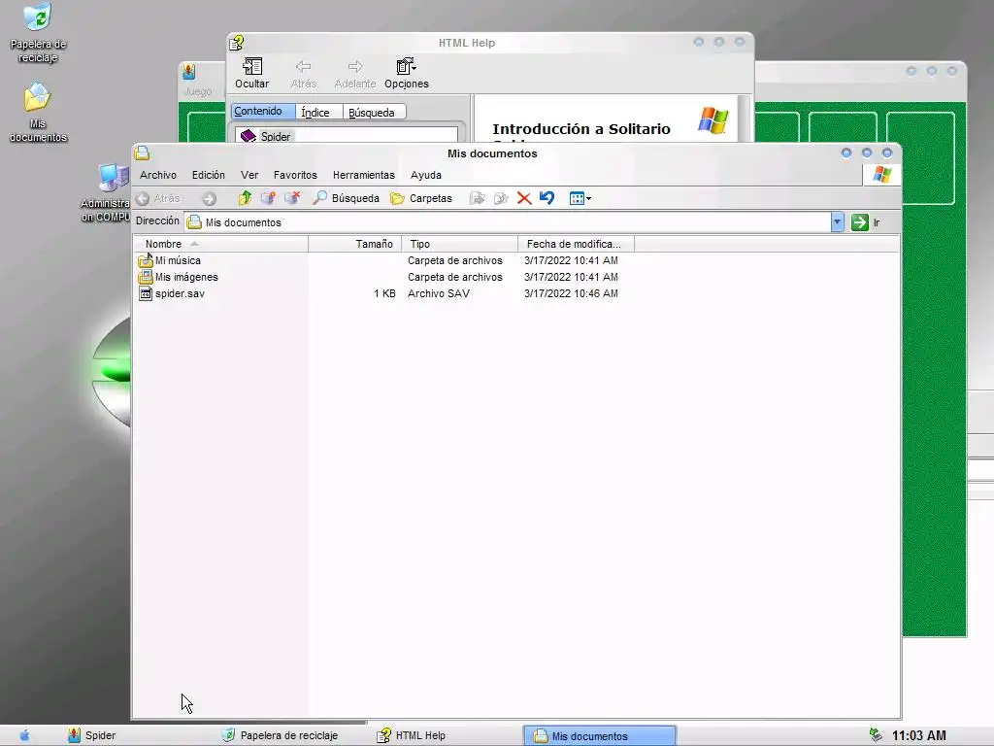Screen dimensions: 994x746
Task: Select the spider.sav file icon
Action: [x=146, y=293]
